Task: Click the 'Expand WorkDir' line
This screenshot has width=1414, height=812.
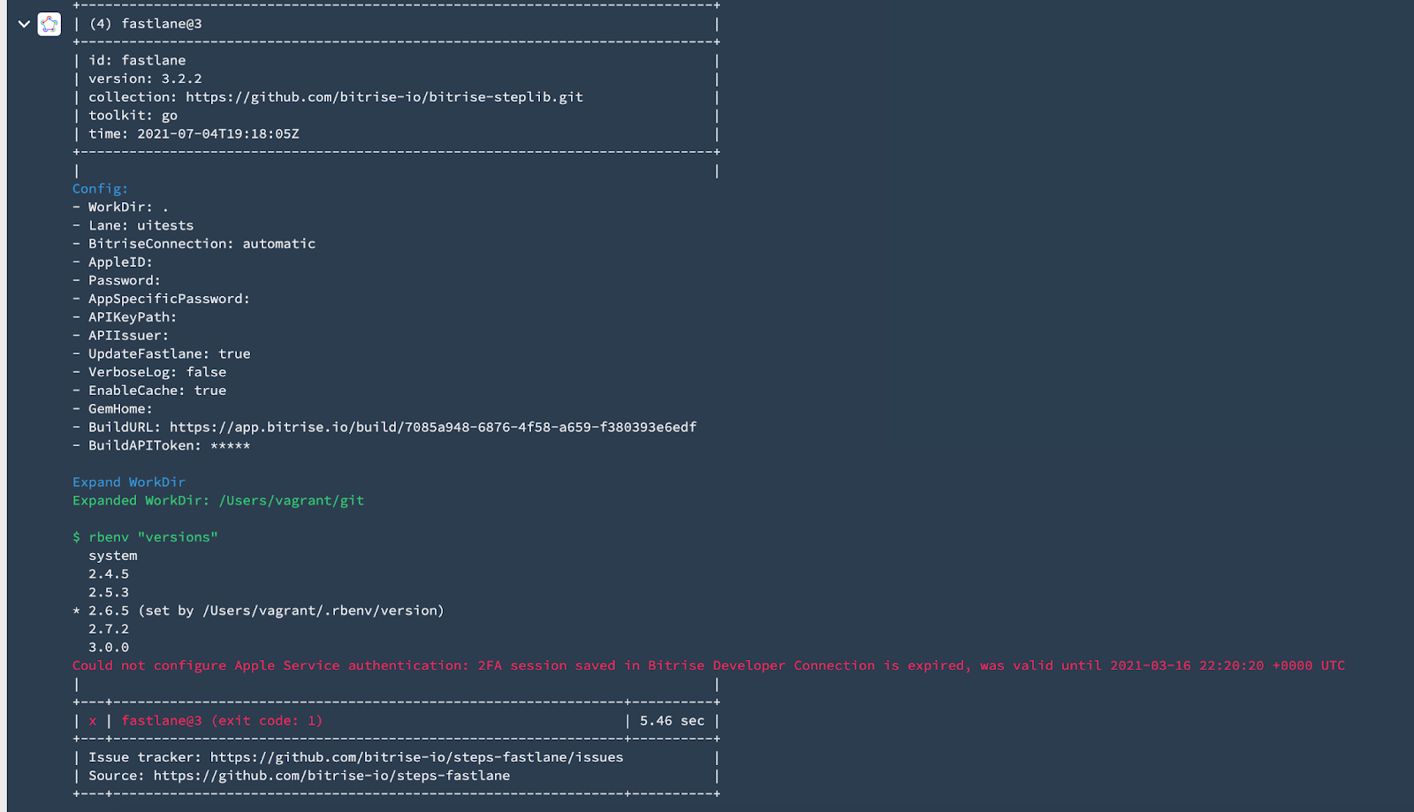Action: [x=129, y=482]
